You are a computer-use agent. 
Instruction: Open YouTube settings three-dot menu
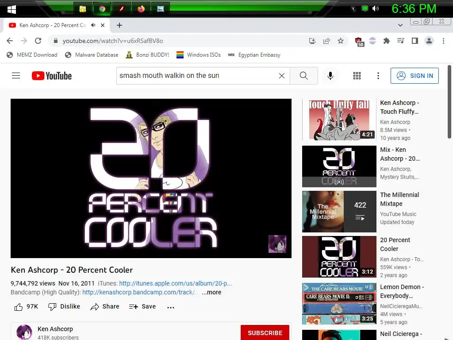click(x=378, y=76)
